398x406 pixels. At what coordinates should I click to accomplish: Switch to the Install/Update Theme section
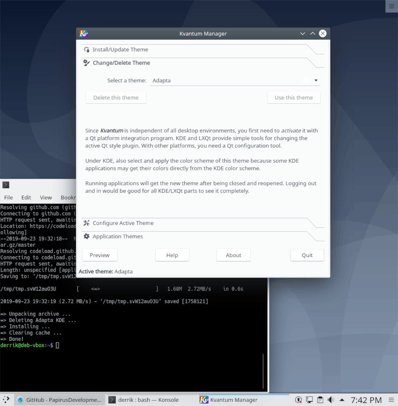coord(120,49)
